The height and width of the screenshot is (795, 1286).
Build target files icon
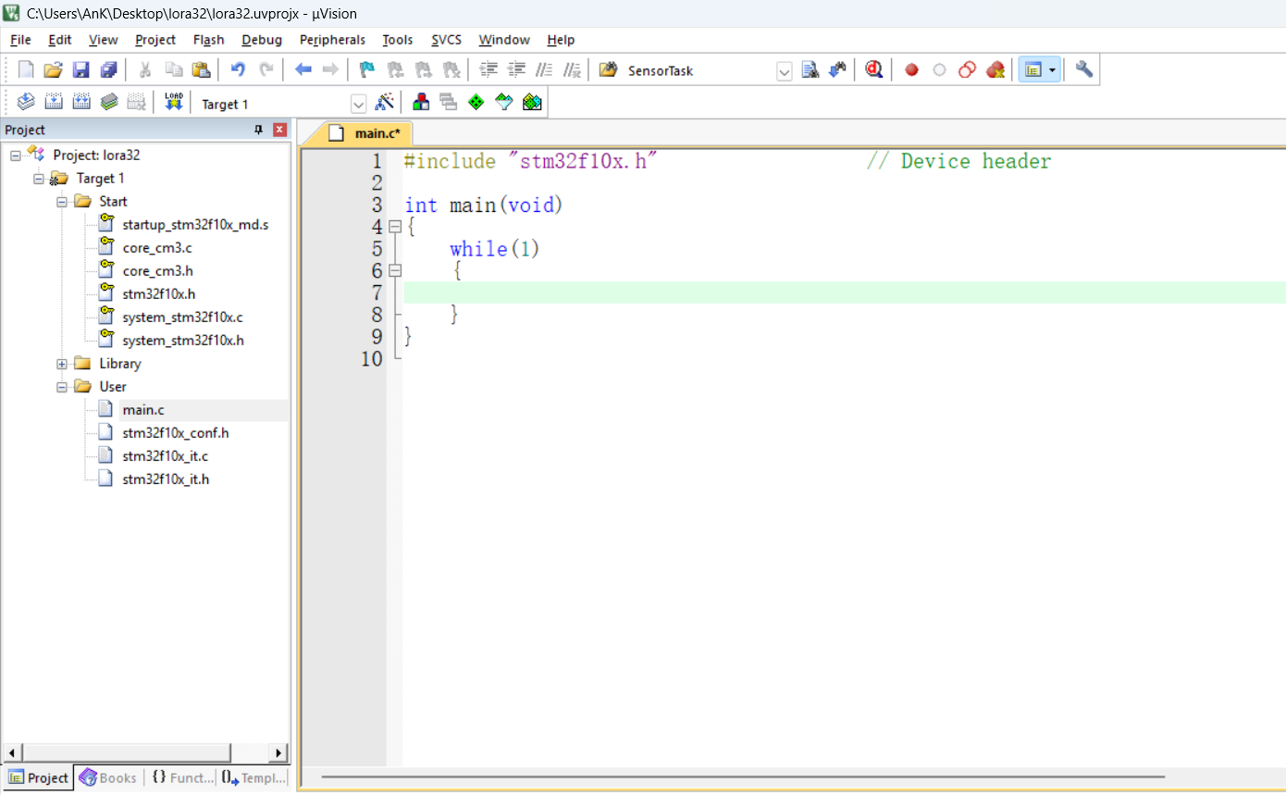pos(54,103)
